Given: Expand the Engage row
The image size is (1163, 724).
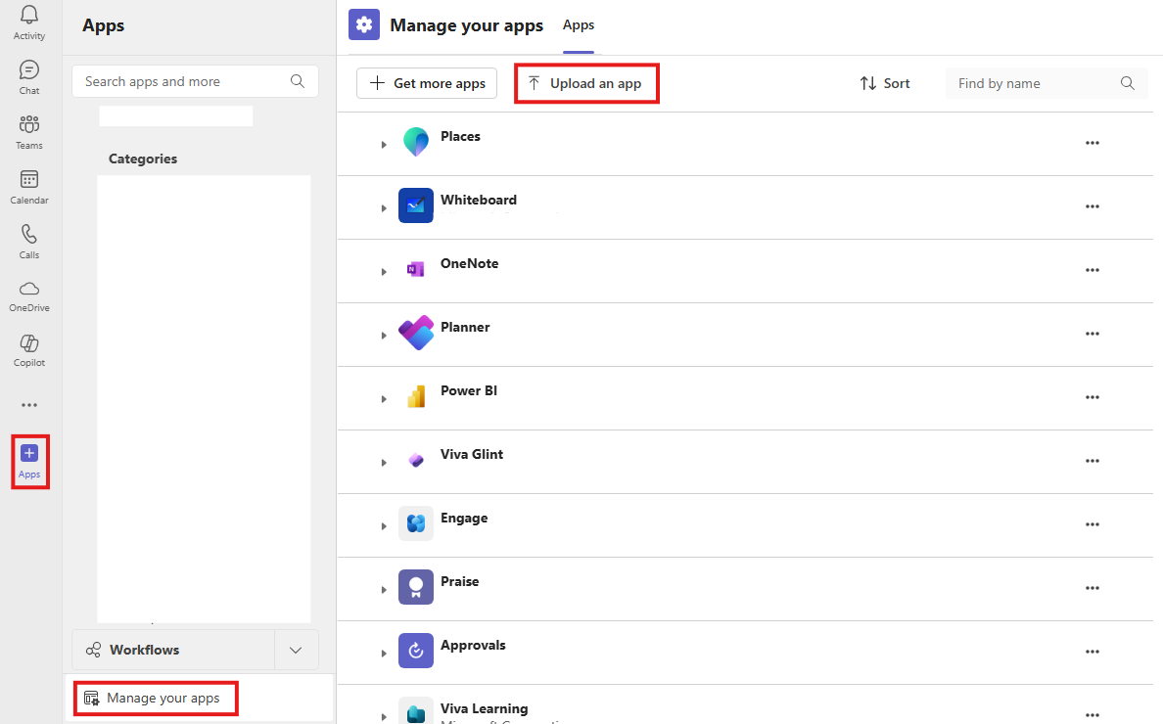Looking at the screenshot, I should [384, 526].
